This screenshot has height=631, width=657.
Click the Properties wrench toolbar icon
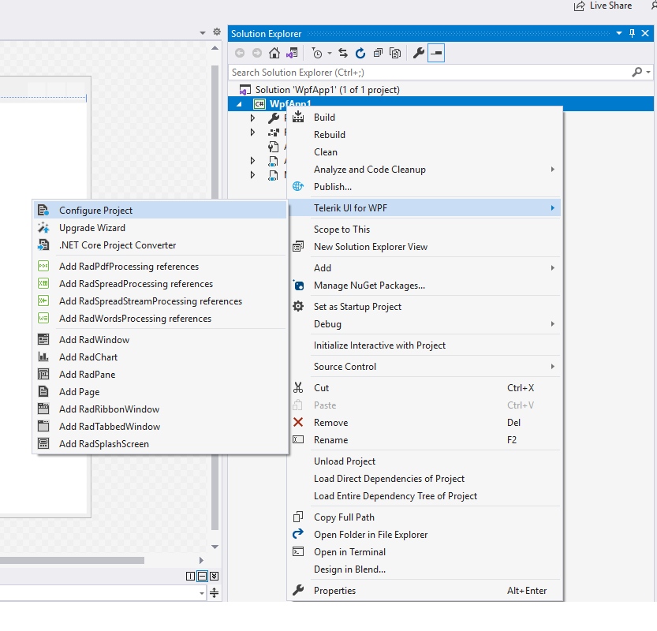[418, 53]
